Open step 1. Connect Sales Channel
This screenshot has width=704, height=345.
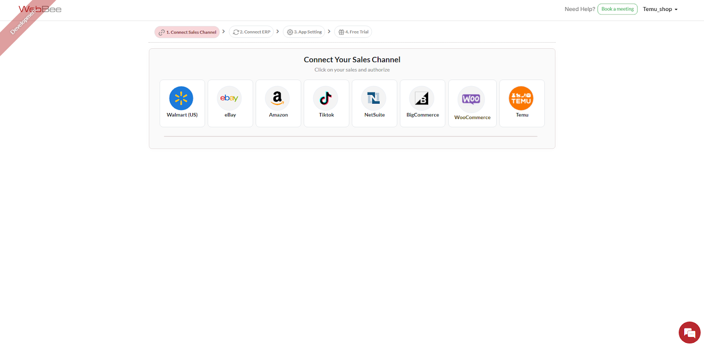click(187, 32)
